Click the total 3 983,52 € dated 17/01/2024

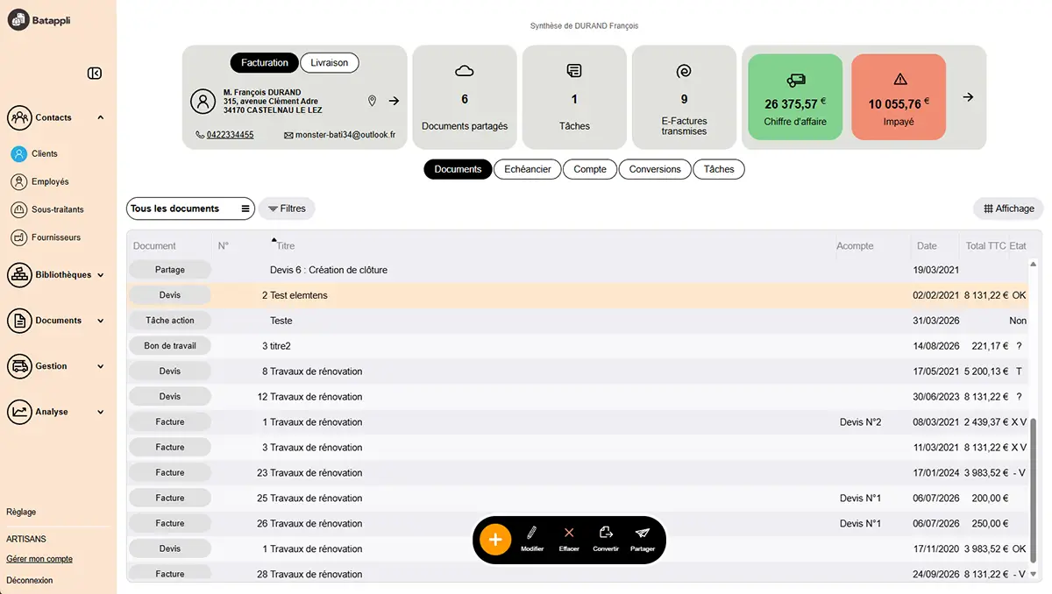986,473
